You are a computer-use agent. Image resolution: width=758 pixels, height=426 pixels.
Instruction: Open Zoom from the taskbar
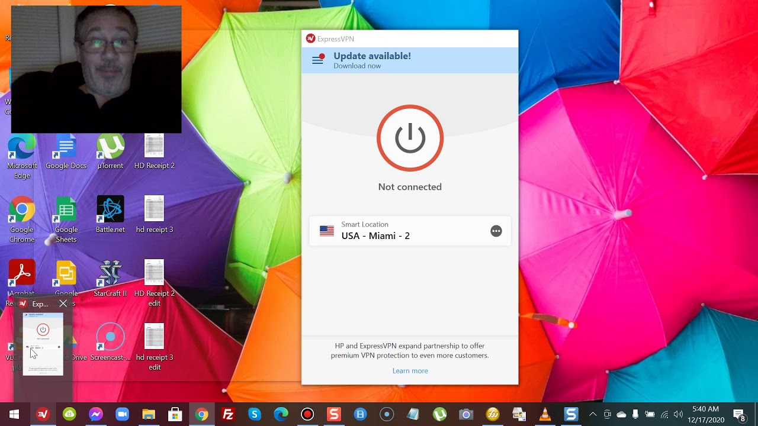pyautogui.click(x=123, y=414)
